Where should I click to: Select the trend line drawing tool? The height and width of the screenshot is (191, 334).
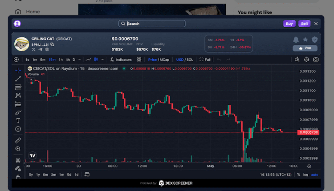[18, 79]
